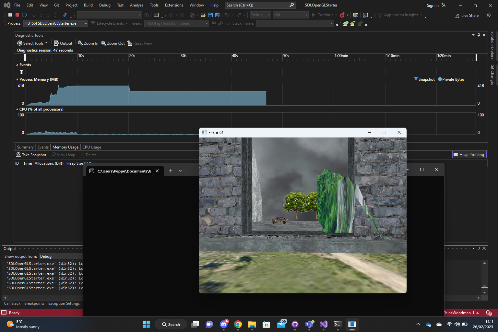Open Find in Files folder-search icon
The image size is (498, 332).
(x=356, y=15)
